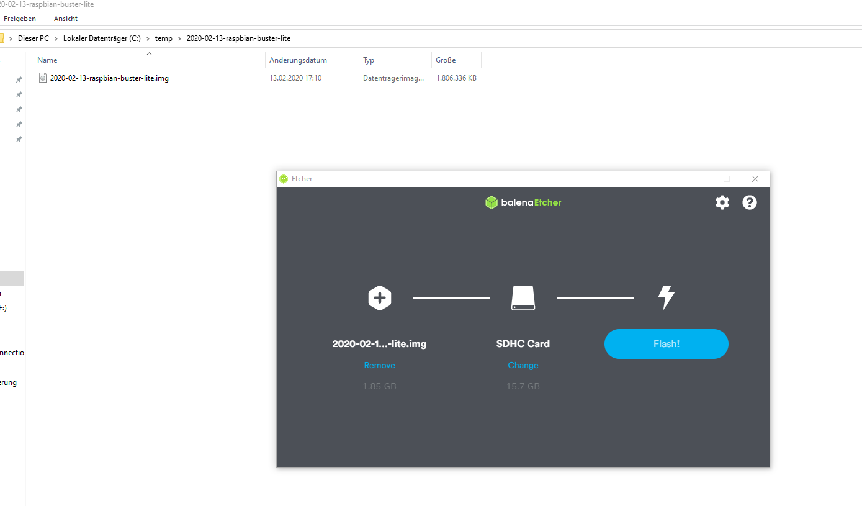Click the drive icon in Etcher
862x506 pixels.
(x=523, y=298)
